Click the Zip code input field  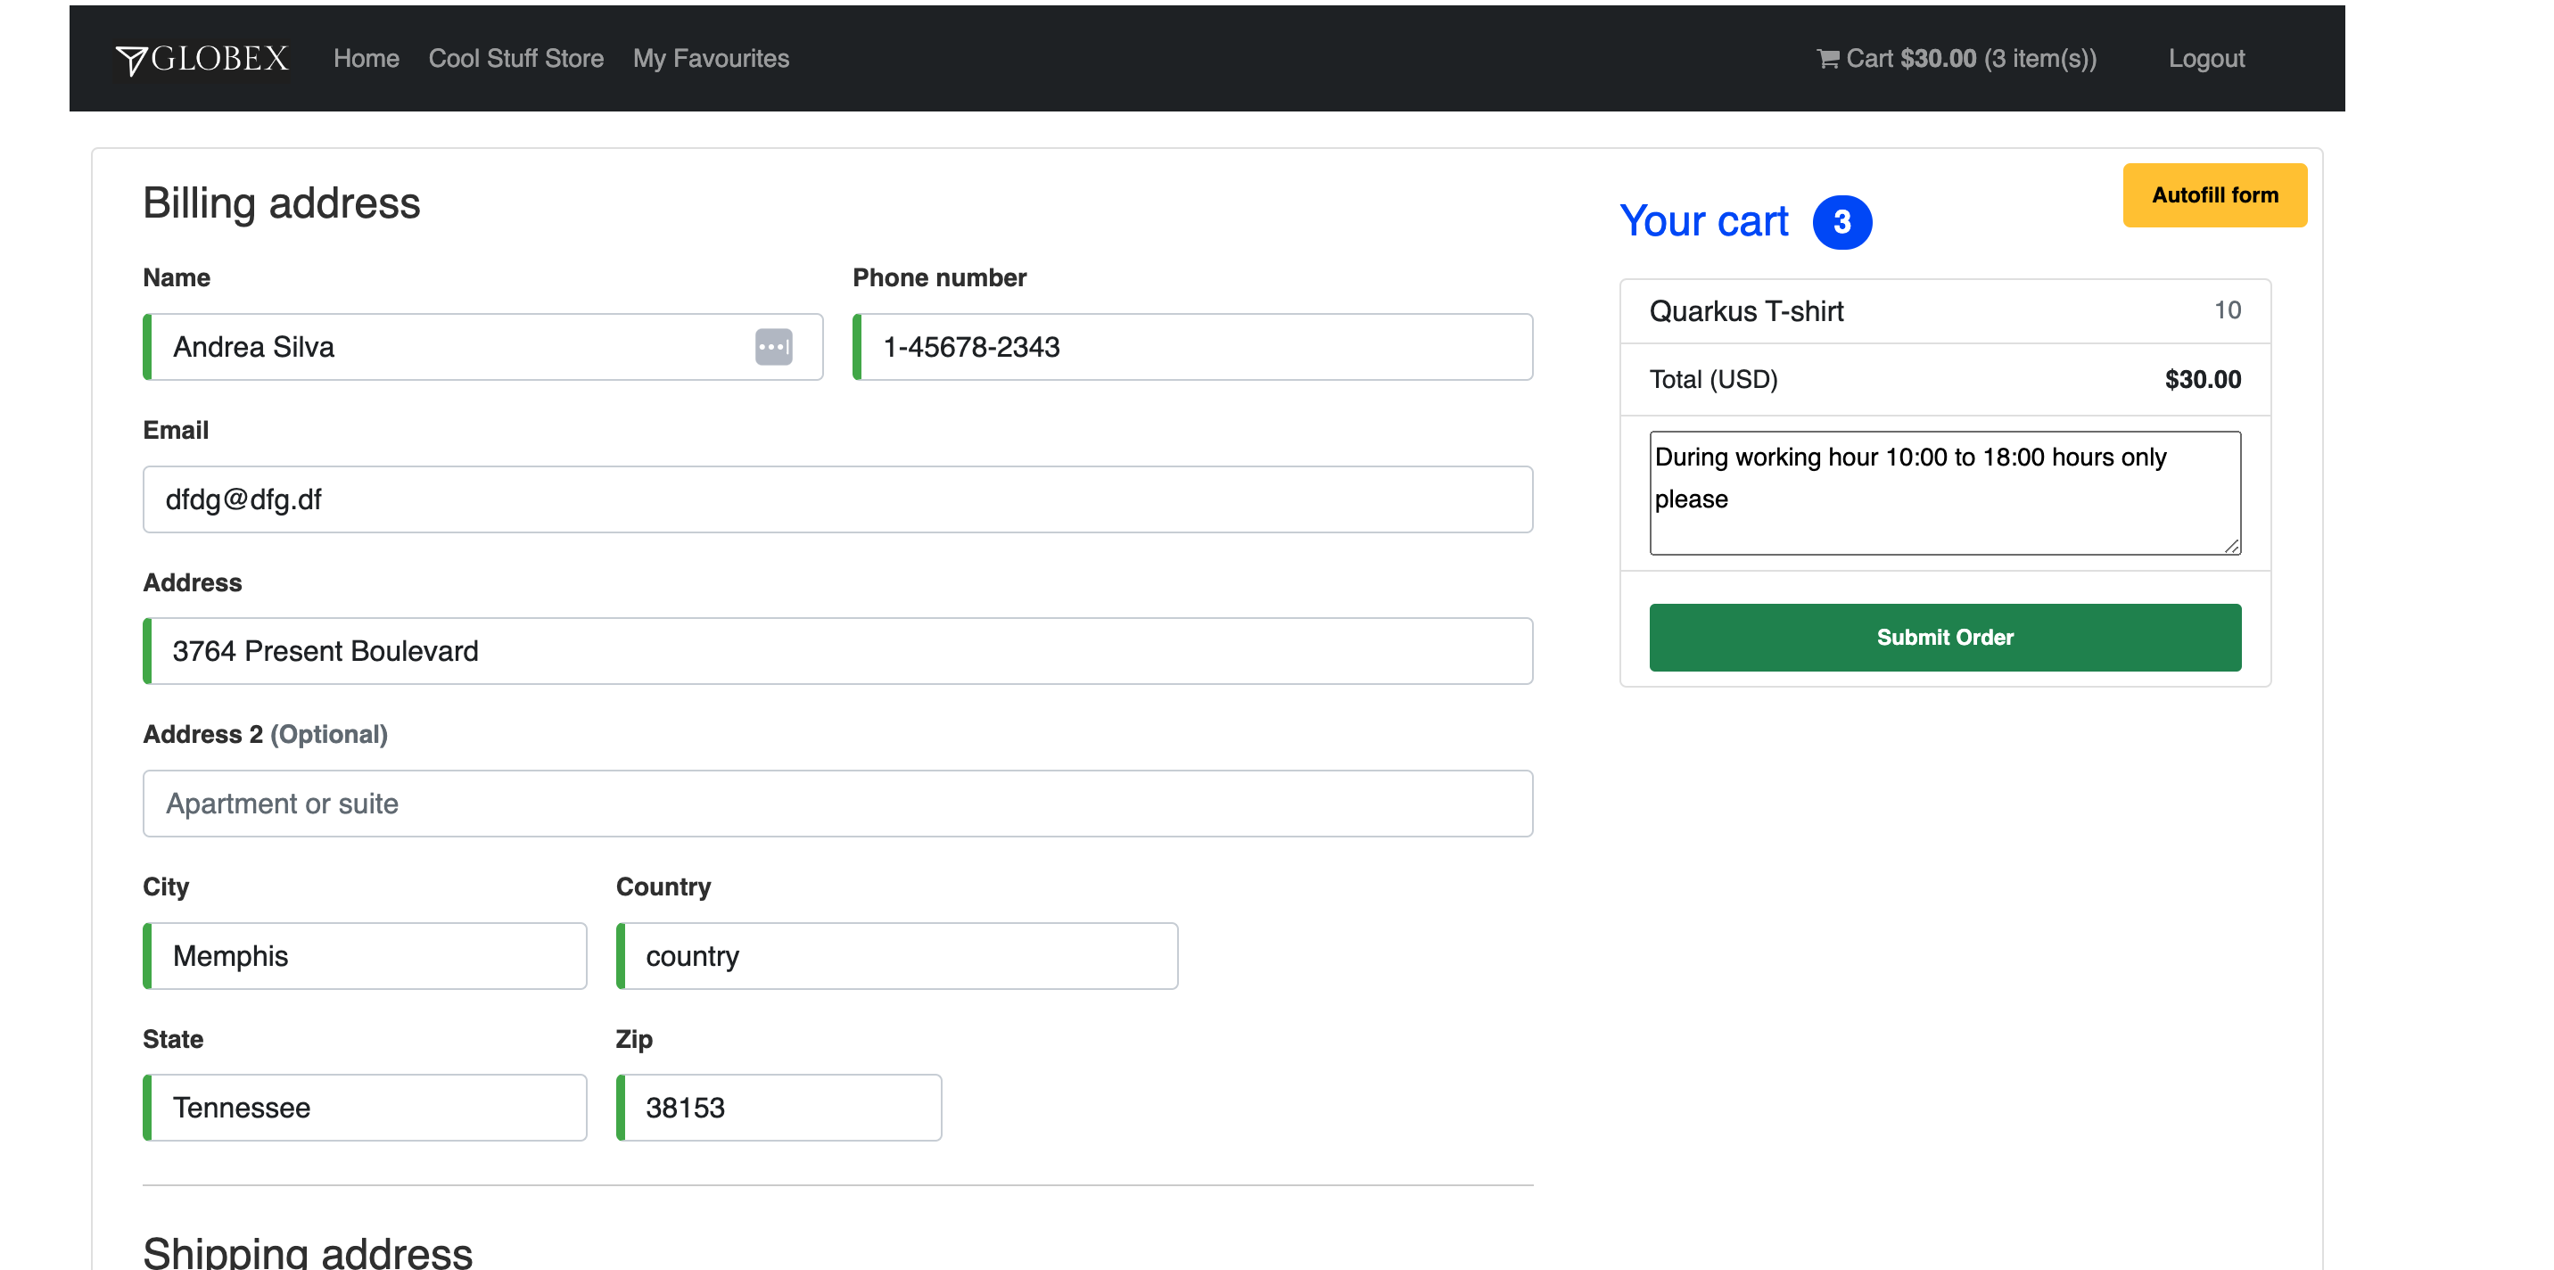[x=779, y=1107]
